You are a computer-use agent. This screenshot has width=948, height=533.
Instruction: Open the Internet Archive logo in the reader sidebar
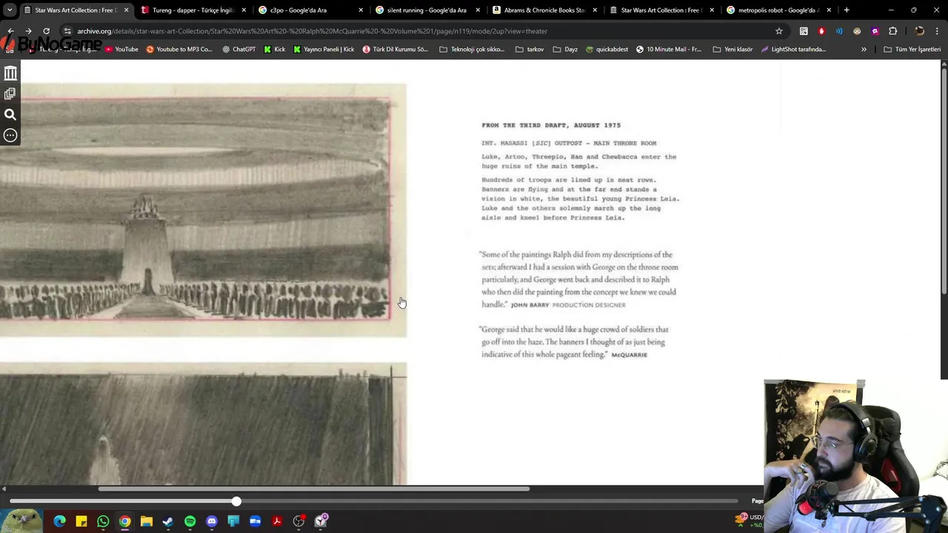point(10,73)
